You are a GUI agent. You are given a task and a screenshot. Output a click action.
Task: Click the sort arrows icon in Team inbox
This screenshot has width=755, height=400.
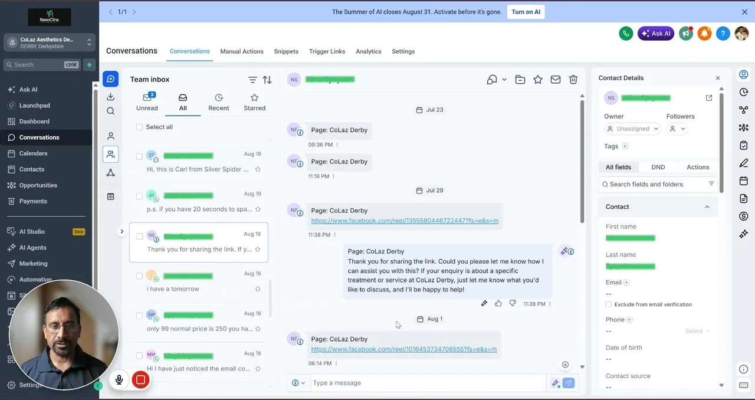tap(267, 80)
